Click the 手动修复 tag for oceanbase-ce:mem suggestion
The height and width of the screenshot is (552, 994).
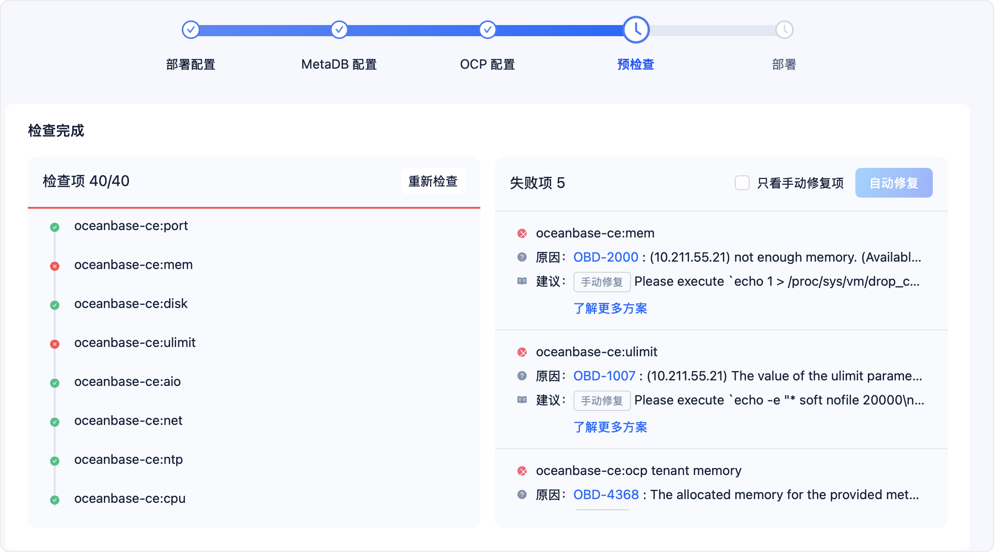pos(602,282)
